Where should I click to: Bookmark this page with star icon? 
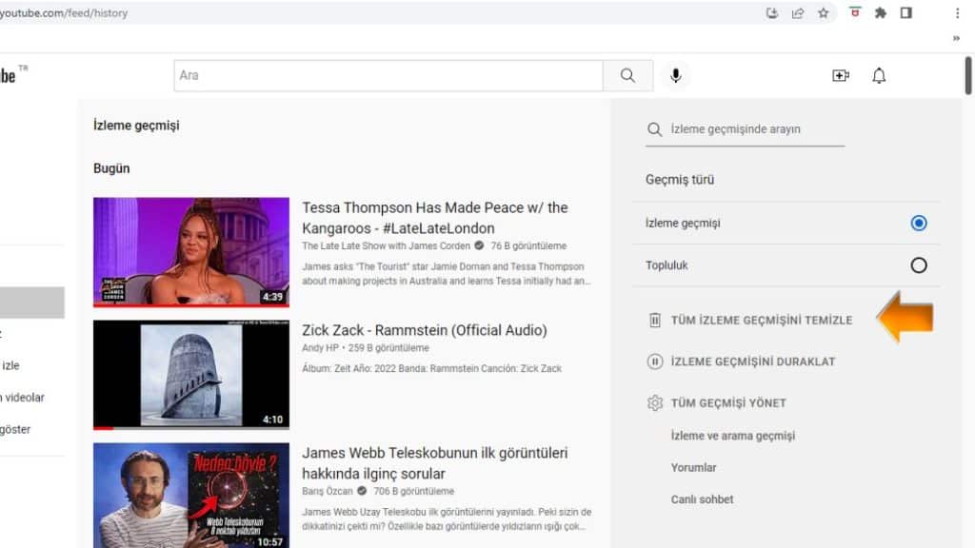pos(824,13)
